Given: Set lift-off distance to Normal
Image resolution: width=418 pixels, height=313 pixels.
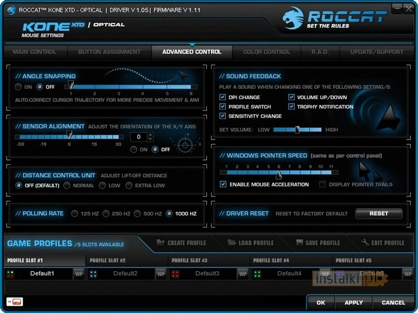Looking at the screenshot, I should tap(67, 185).
